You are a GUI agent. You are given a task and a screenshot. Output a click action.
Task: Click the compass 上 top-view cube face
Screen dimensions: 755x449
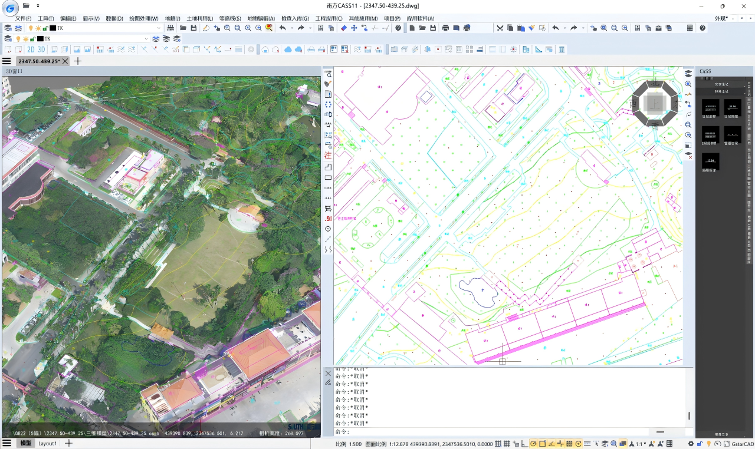[655, 103]
